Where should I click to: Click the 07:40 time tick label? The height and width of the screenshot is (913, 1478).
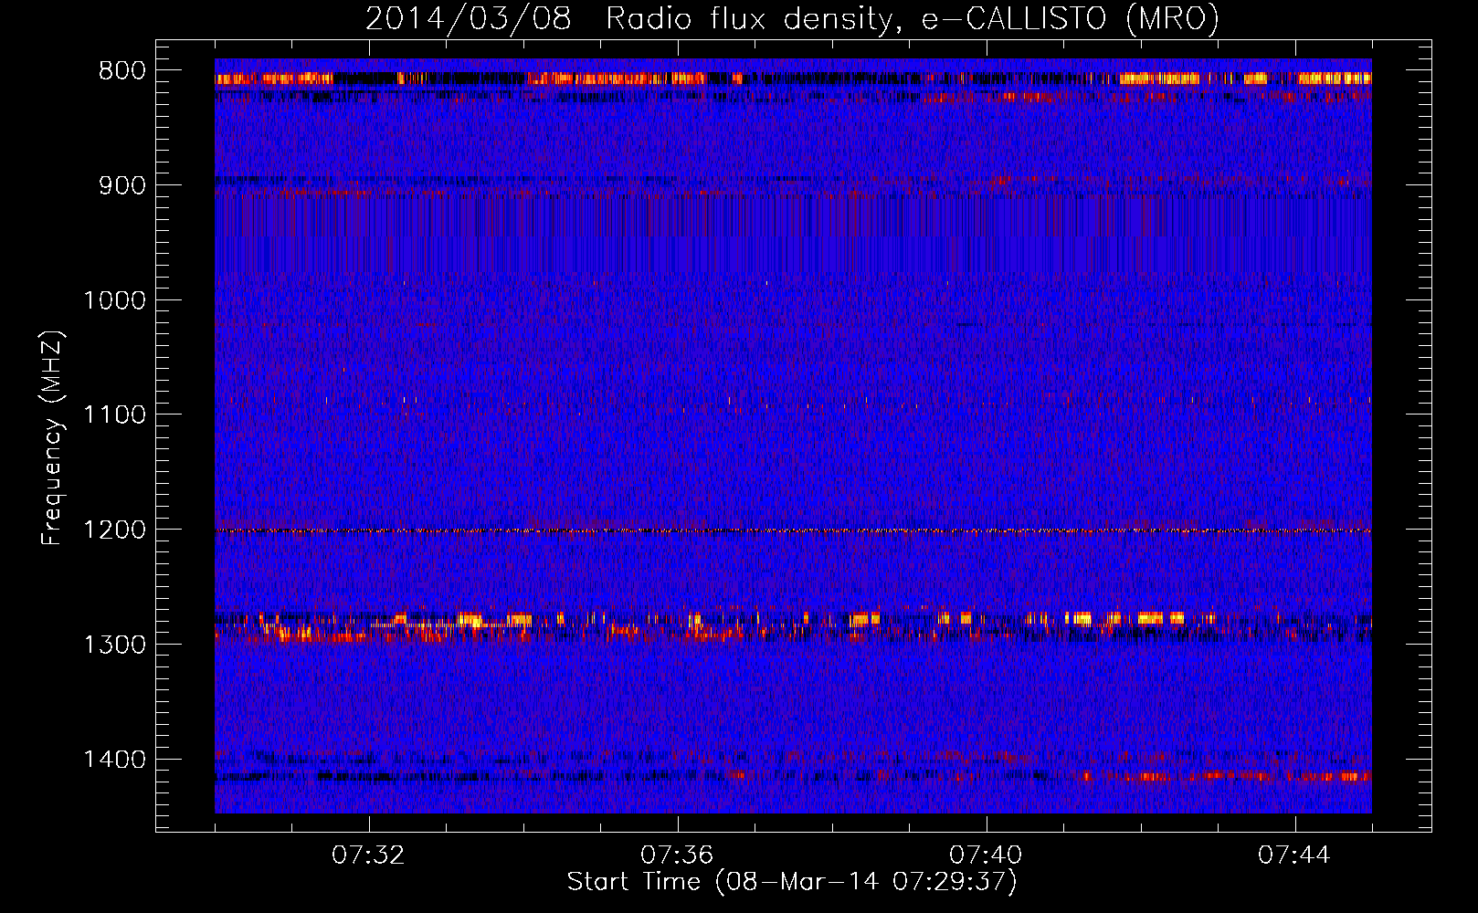[x=986, y=855]
